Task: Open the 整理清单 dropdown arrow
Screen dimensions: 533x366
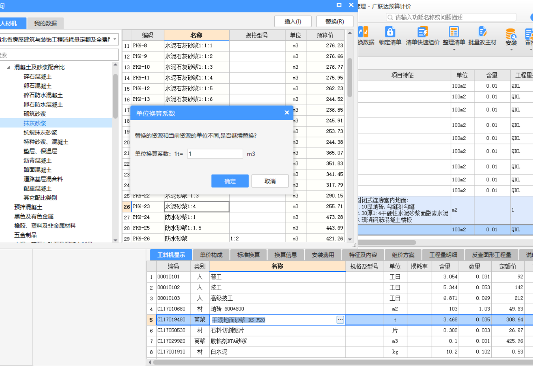Action: point(454,50)
